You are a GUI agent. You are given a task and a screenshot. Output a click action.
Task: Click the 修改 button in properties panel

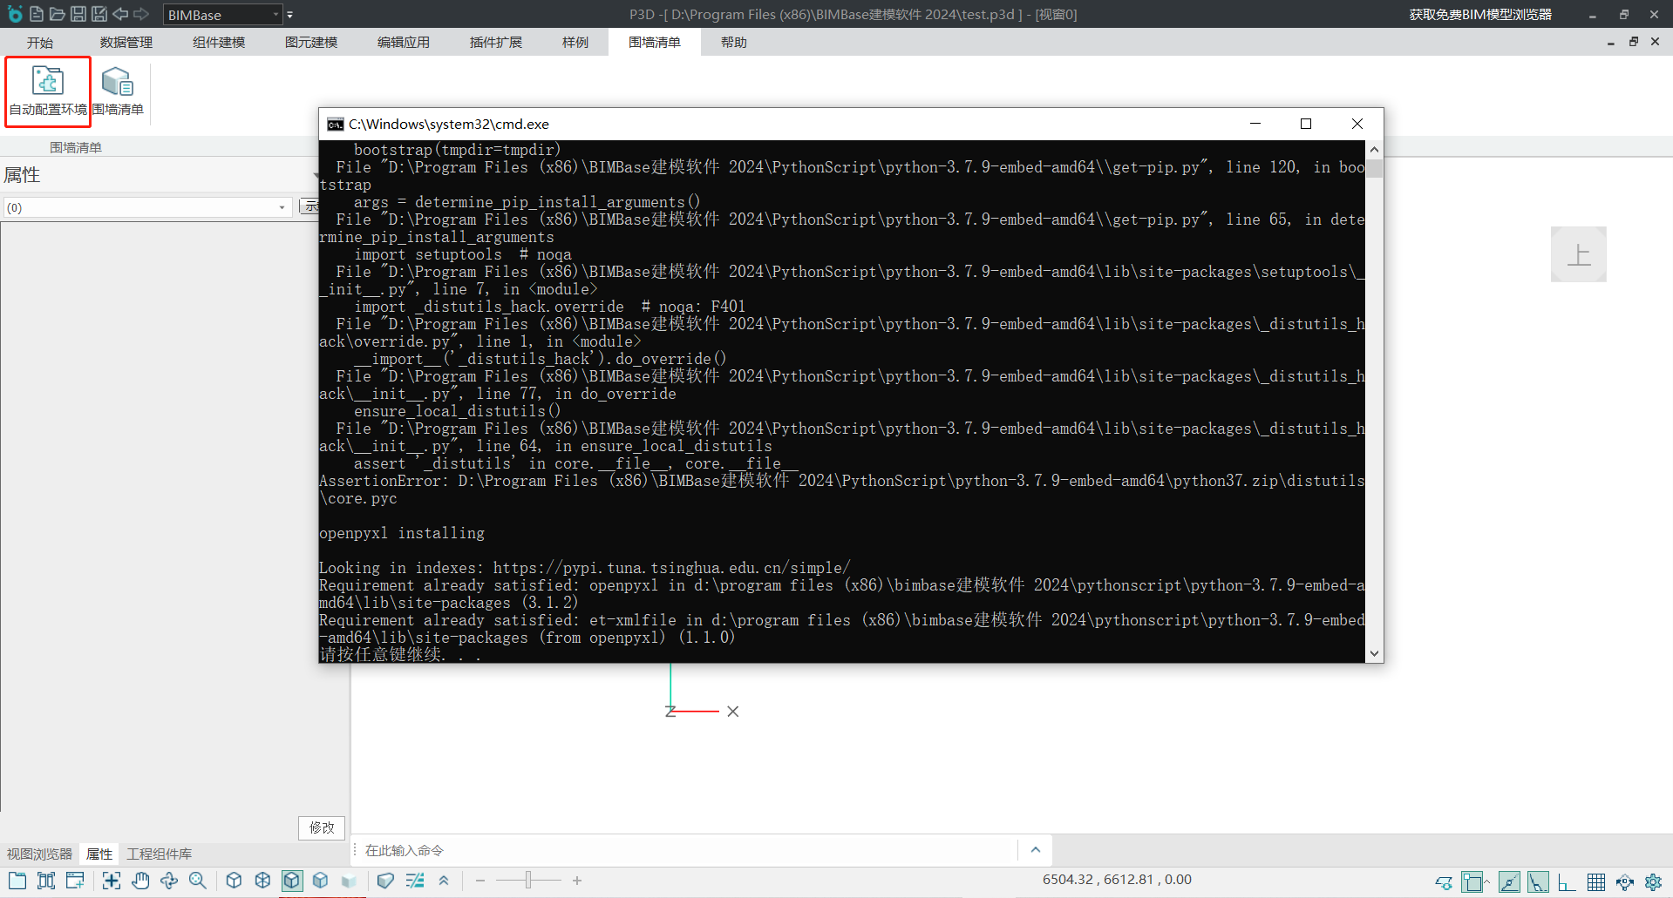322,827
